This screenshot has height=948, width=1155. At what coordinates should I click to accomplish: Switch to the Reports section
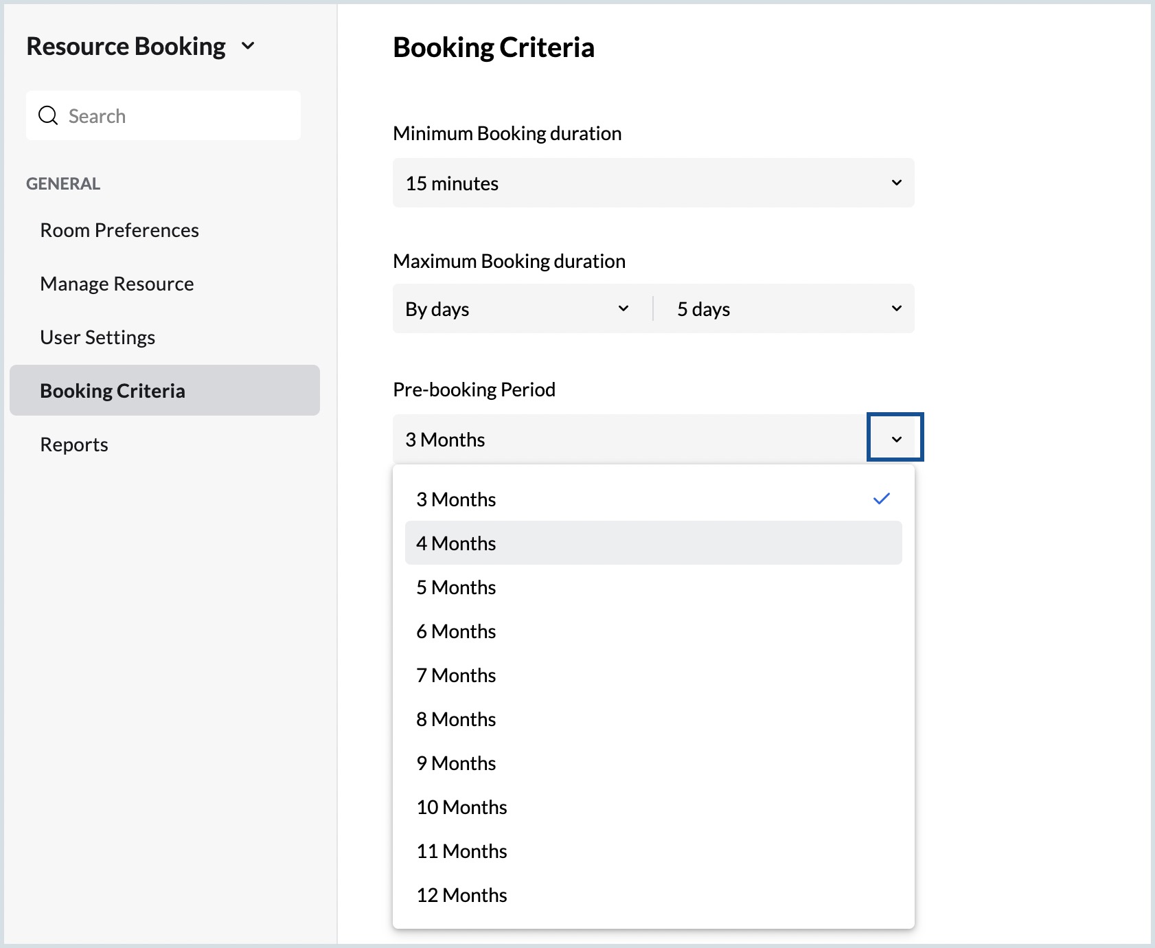click(74, 444)
